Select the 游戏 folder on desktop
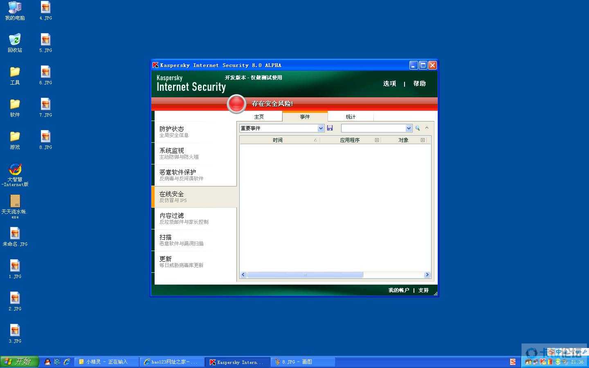Viewport: 589px width, 368px height. pyautogui.click(x=15, y=140)
